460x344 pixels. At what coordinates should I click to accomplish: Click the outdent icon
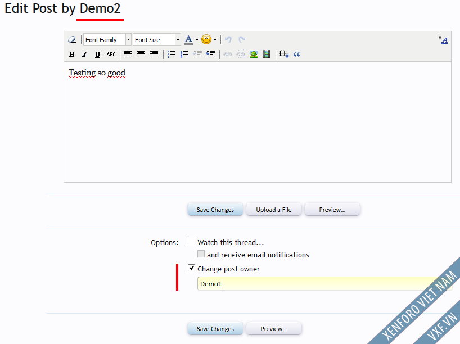tap(197, 55)
